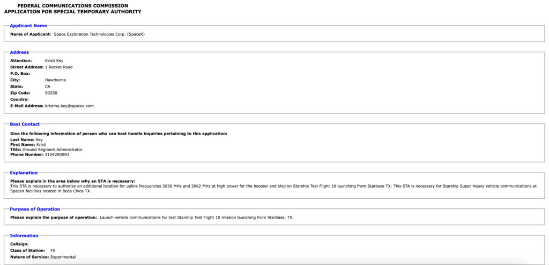Click the 'Attention:' label
This screenshot has height=265, width=549.
coord(21,61)
